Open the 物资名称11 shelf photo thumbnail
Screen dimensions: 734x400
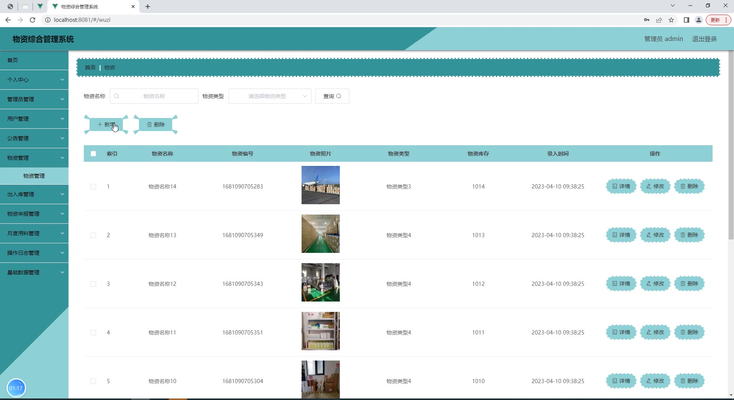point(321,331)
